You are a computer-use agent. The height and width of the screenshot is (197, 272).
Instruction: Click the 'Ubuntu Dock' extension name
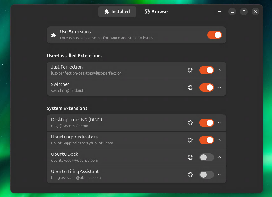(x=65, y=154)
